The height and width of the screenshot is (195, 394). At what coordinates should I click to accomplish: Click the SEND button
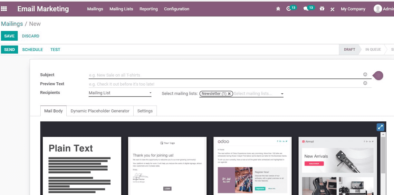click(9, 50)
